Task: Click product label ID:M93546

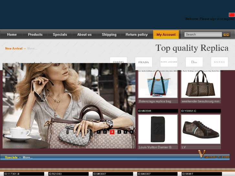Action: click(158, 111)
